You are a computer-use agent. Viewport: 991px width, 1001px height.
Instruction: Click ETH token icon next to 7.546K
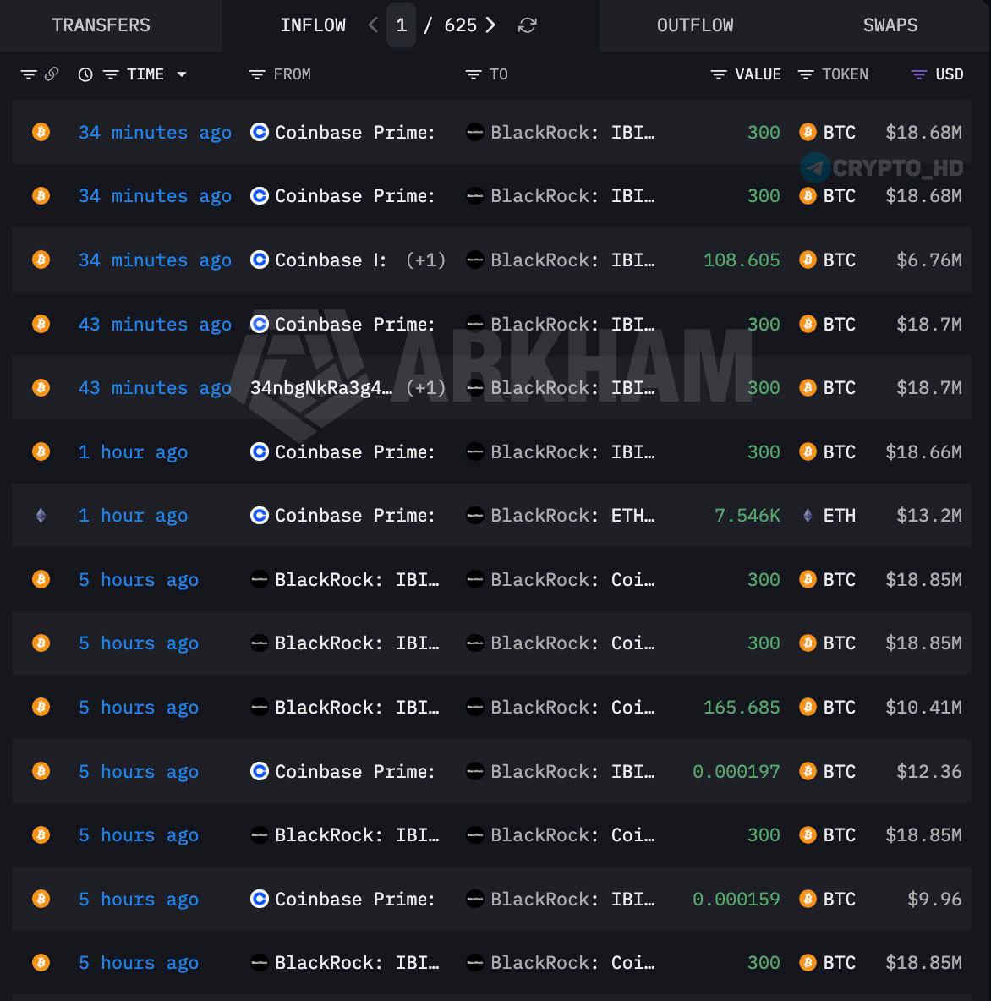click(808, 515)
